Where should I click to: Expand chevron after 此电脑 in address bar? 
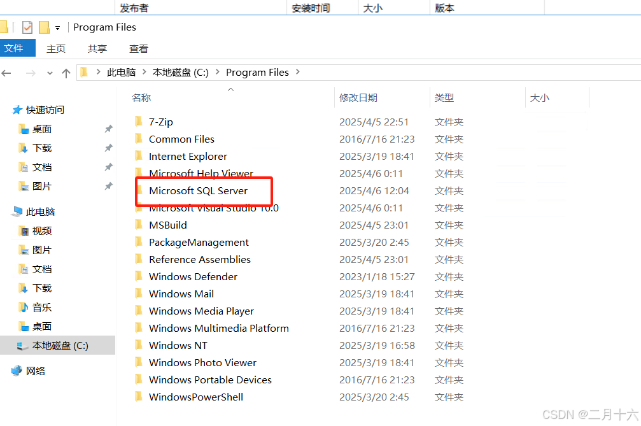pyautogui.click(x=144, y=72)
